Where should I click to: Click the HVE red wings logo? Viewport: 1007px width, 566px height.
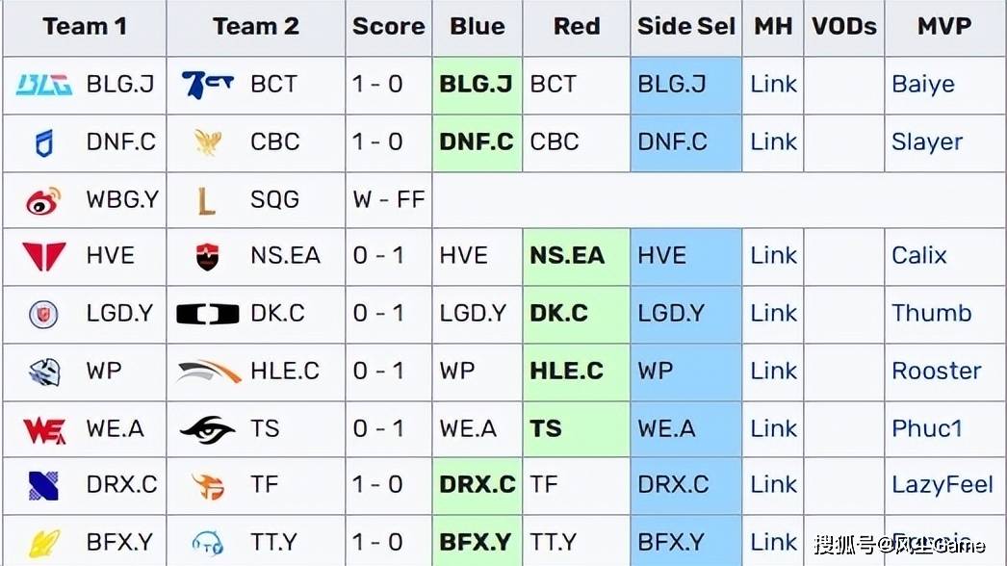(43, 256)
